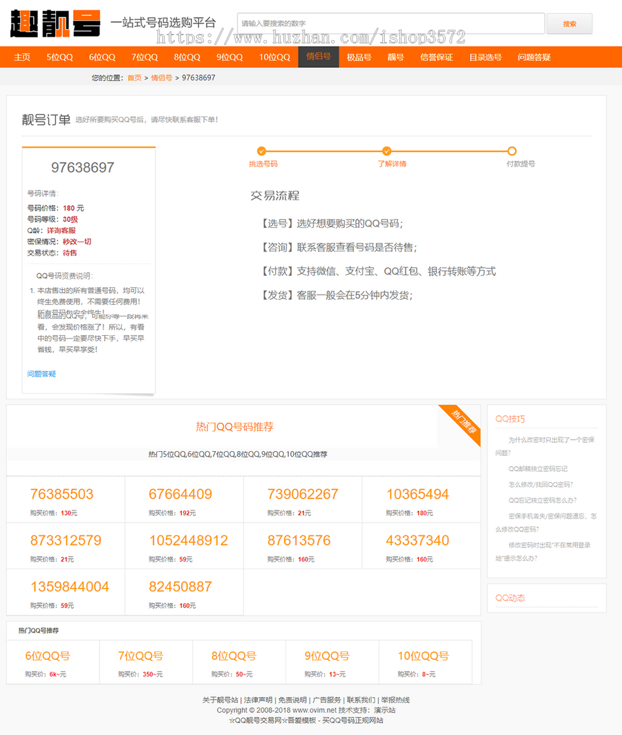This screenshot has width=622, height=735.
Task: Open the 8位QQ号 recommendation card
Action: pos(232,656)
